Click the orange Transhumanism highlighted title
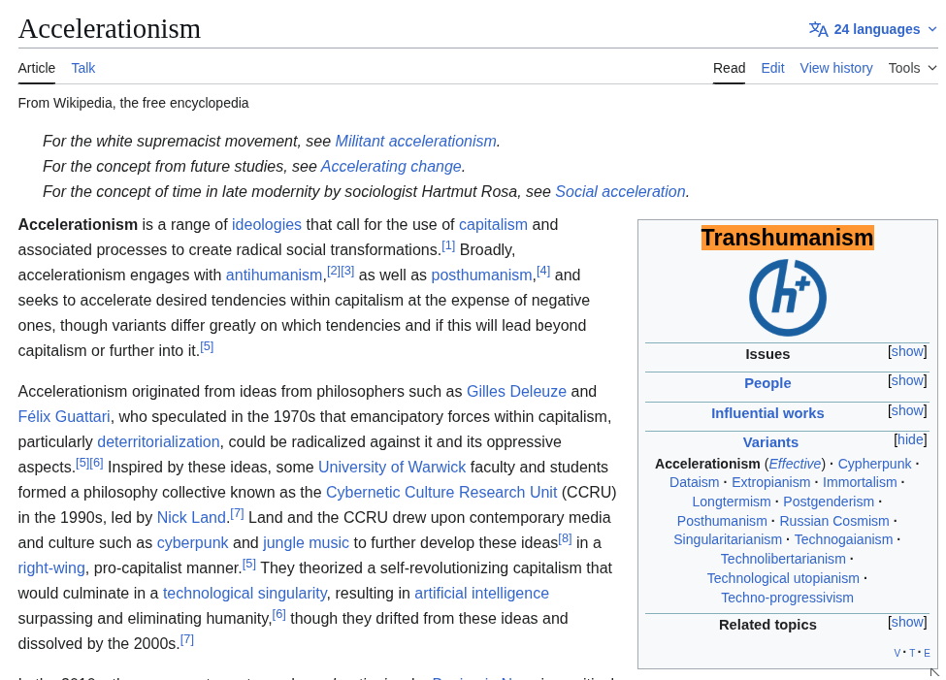This screenshot has height=680, width=946. [787, 238]
